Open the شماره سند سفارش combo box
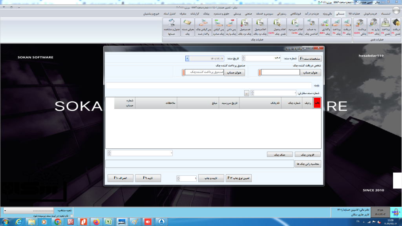Viewport: 402px width, 226px height. click(x=274, y=93)
